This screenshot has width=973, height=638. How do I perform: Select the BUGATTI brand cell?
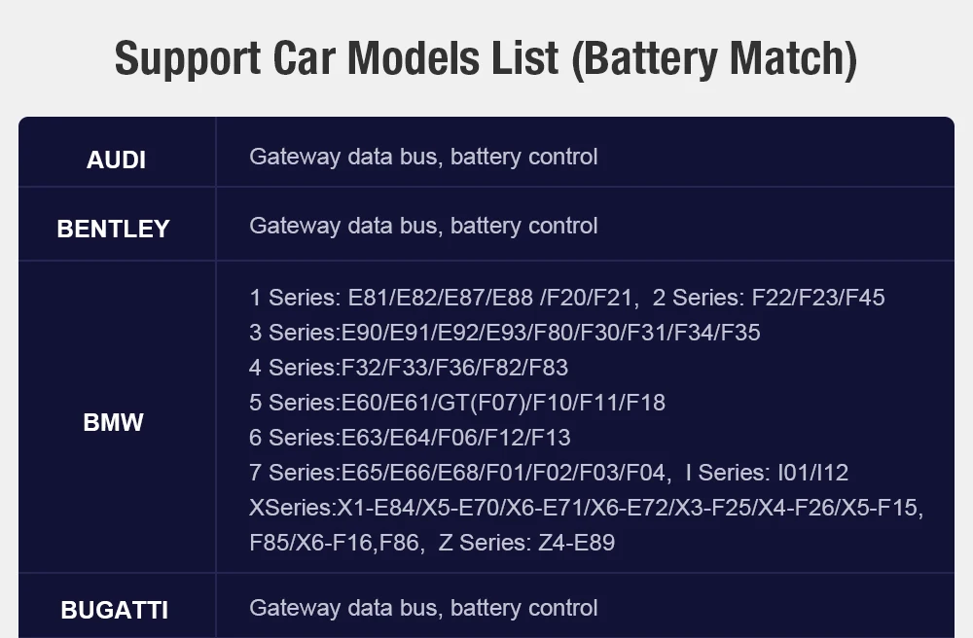(x=117, y=606)
